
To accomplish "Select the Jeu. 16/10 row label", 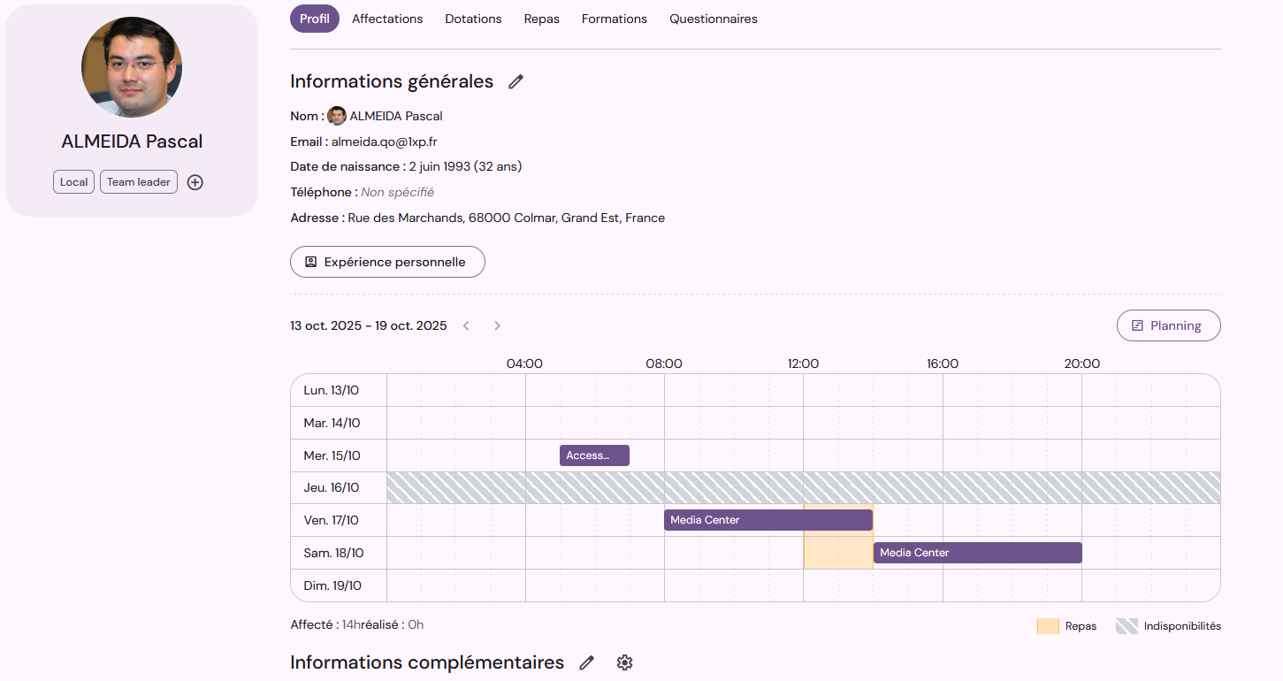I will [x=332, y=487].
